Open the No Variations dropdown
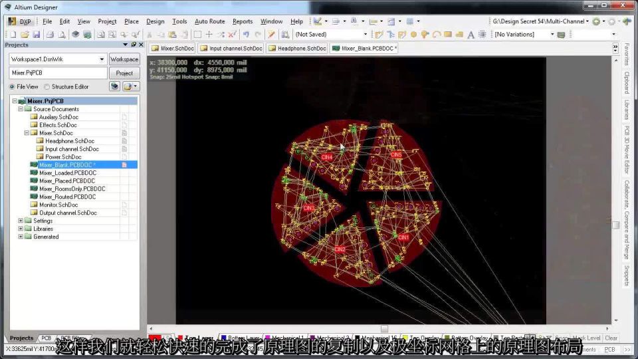The image size is (638, 359). 552,35
